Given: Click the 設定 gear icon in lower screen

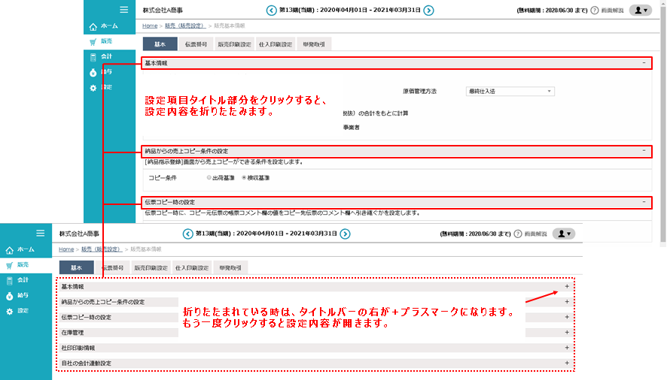Looking at the screenshot, I should (9, 311).
